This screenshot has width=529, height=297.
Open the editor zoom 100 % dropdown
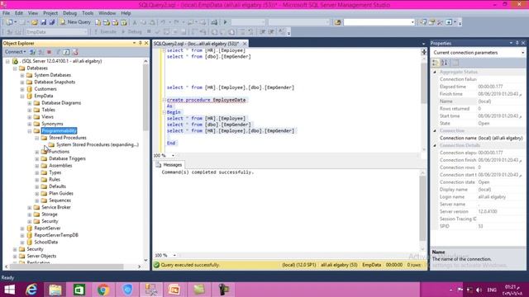coord(173,156)
